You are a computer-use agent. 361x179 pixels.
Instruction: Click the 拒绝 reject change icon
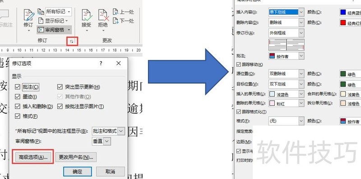coord(103,15)
